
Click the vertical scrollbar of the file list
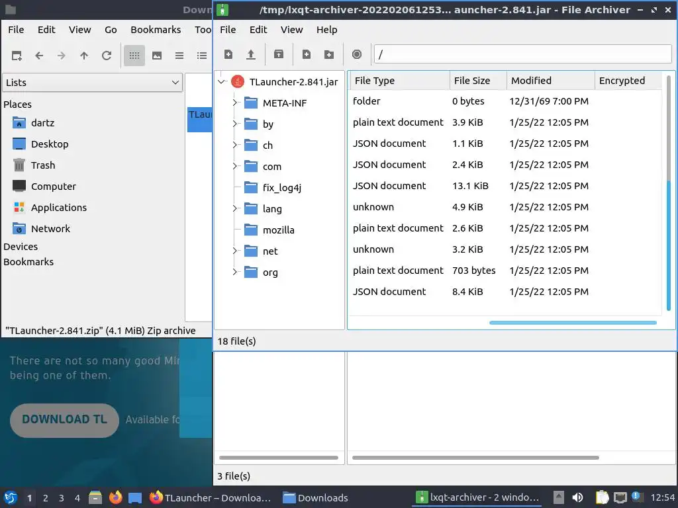coord(669,245)
